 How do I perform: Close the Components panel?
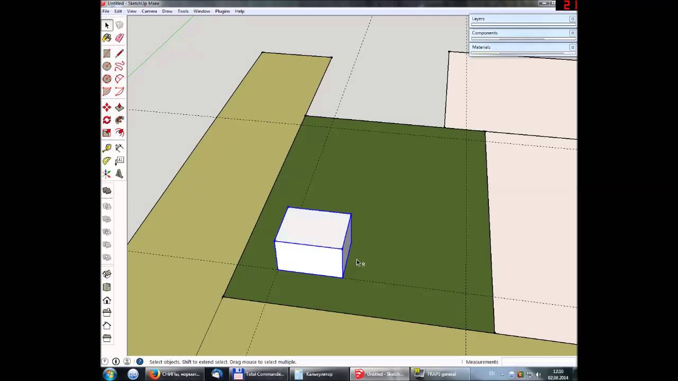pyautogui.click(x=573, y=33)
